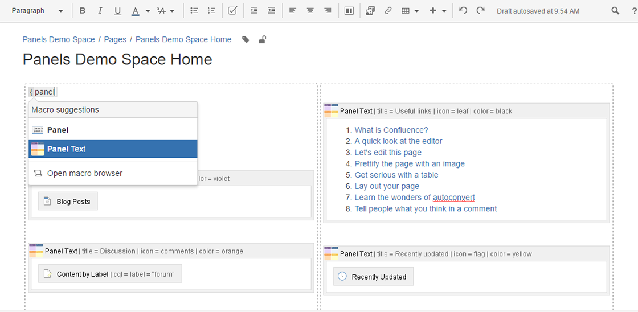Open 'What is Confluence?' link
This screenshot has width=638, height=312.
[391, 130]
